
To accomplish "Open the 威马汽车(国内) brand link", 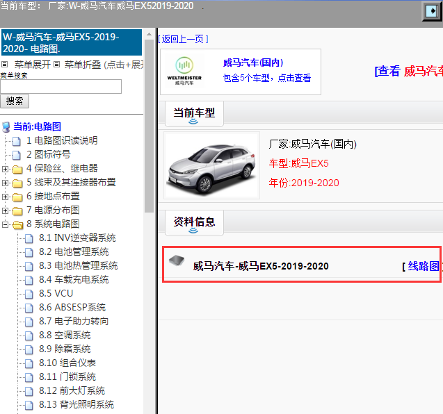I will [x=253, y=63].
